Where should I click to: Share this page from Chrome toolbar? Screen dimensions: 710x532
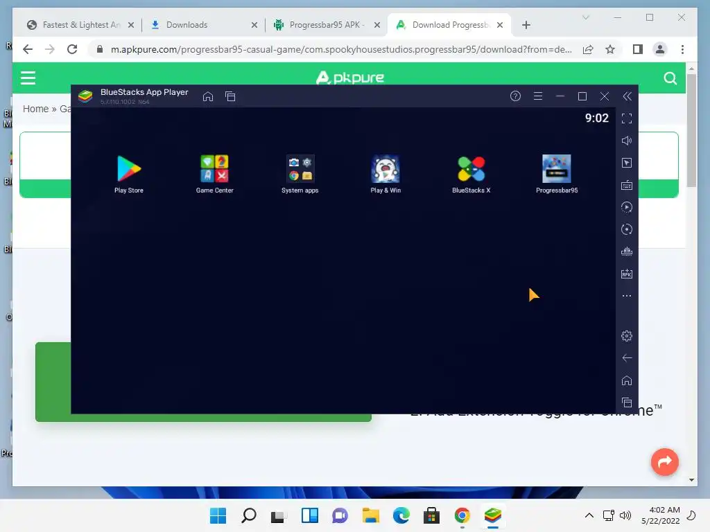coord(588,49)
